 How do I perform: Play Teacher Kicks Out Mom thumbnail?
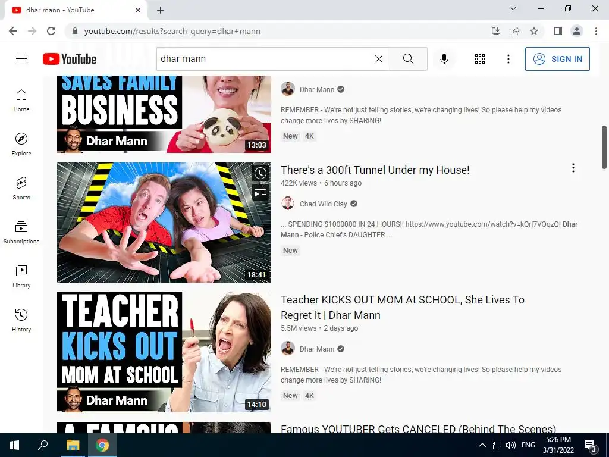point(164,352)
